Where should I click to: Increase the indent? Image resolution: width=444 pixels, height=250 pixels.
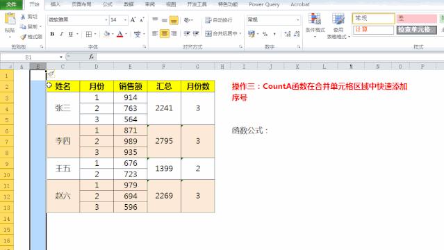point(196,34)
